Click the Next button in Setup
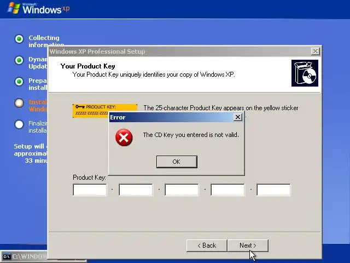The image size is (350, 263). [x=248, y=245]
